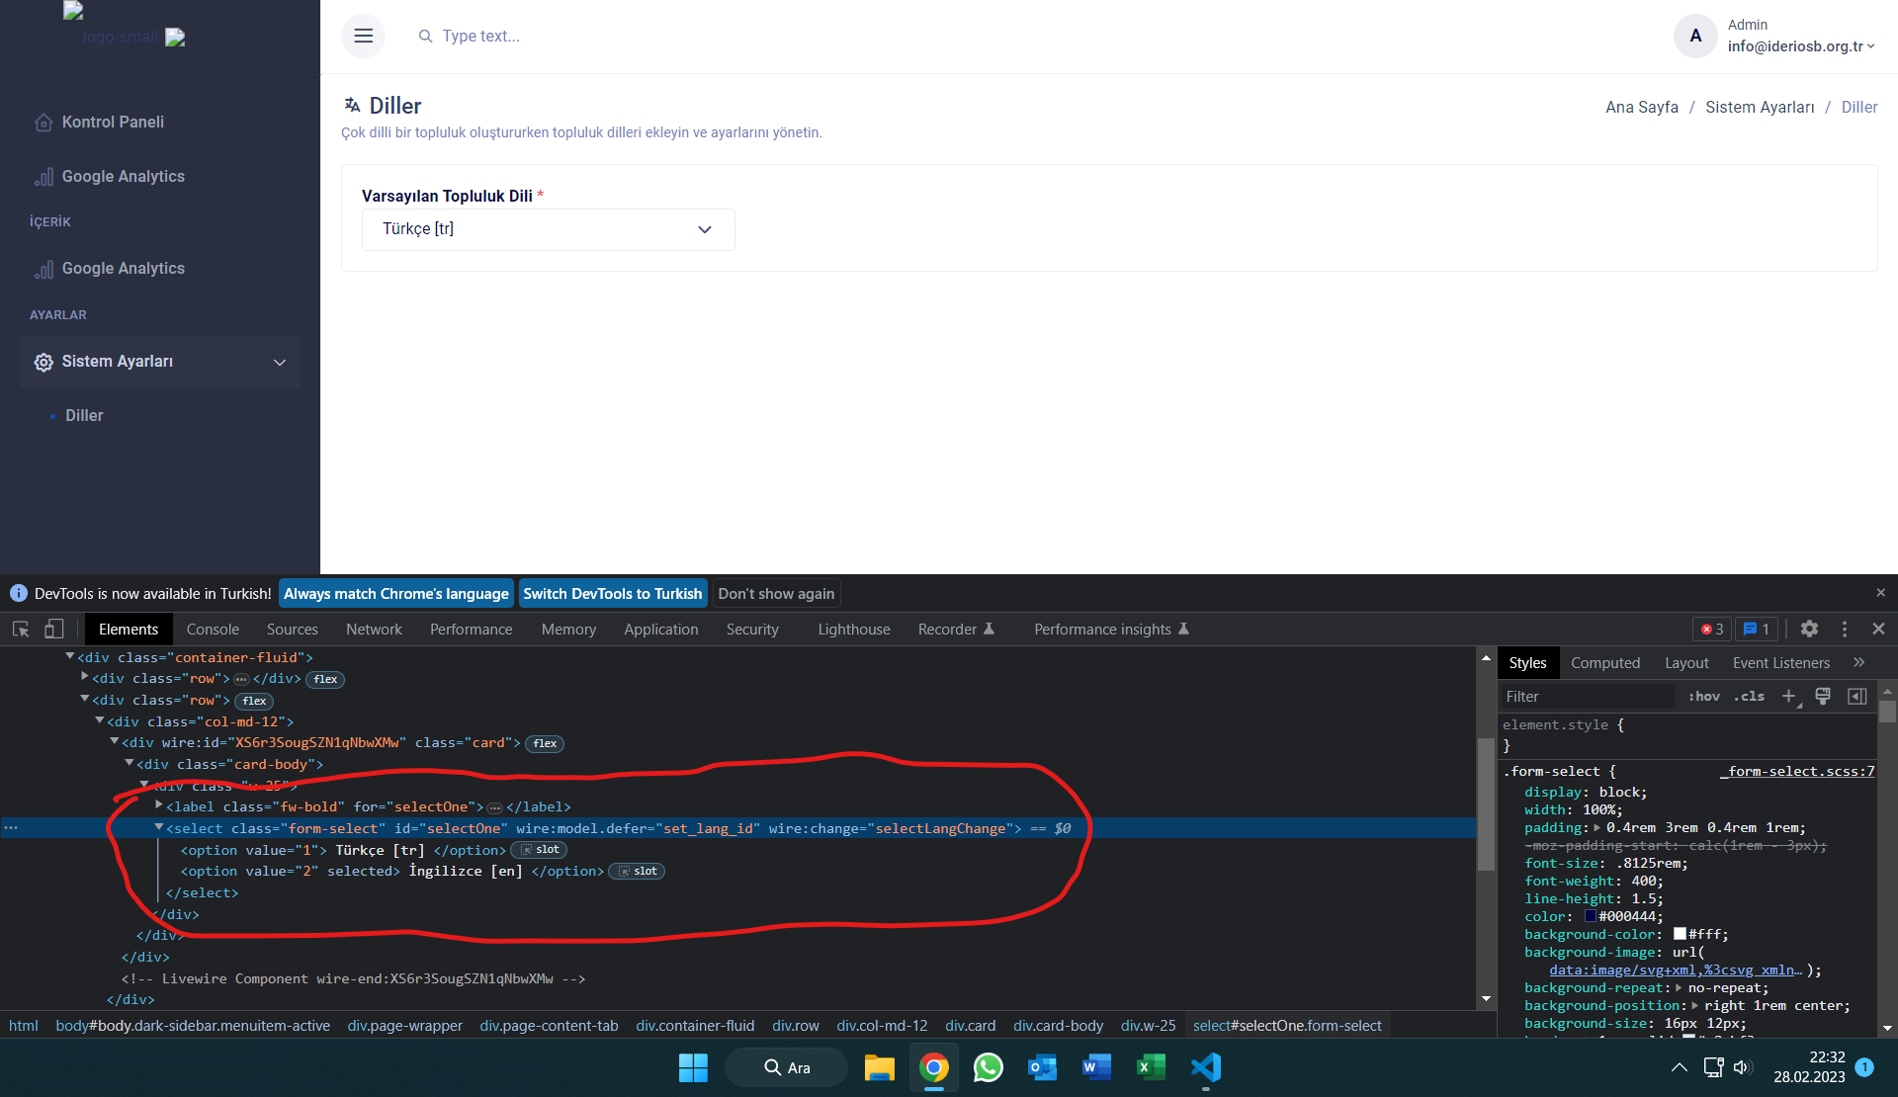The height and width of the screenshot is (1097, 1898).
Task: Click the DevTools errors counter badge
Action: tap(1712, 629)
